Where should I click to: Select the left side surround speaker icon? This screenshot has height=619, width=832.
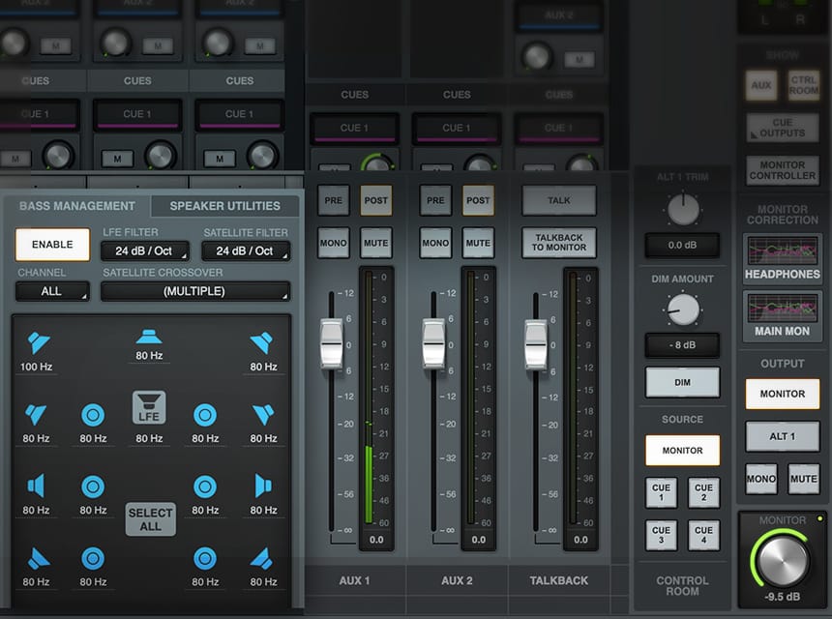point(36,486)
